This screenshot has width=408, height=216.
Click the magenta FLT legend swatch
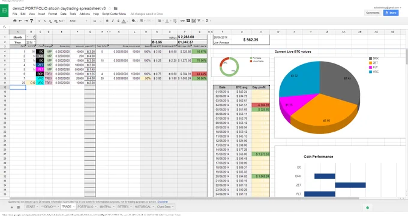pyautogui.click(x=371, y=68)
